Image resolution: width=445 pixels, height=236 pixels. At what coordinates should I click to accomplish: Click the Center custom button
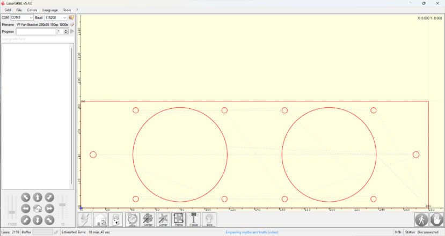coord(148,219)
